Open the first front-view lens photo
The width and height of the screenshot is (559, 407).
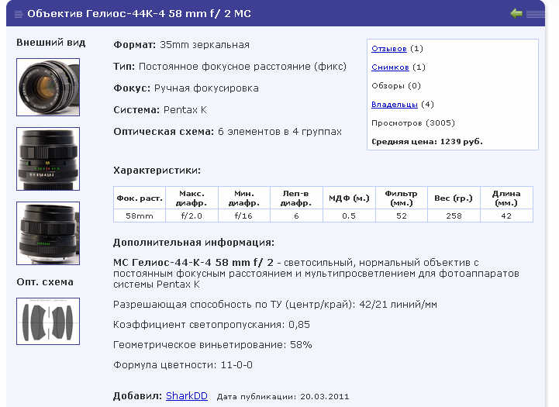click(x=48, y=87)
